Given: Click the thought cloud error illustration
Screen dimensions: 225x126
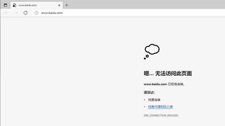Looking at the screenshot, I should point(152,51).
